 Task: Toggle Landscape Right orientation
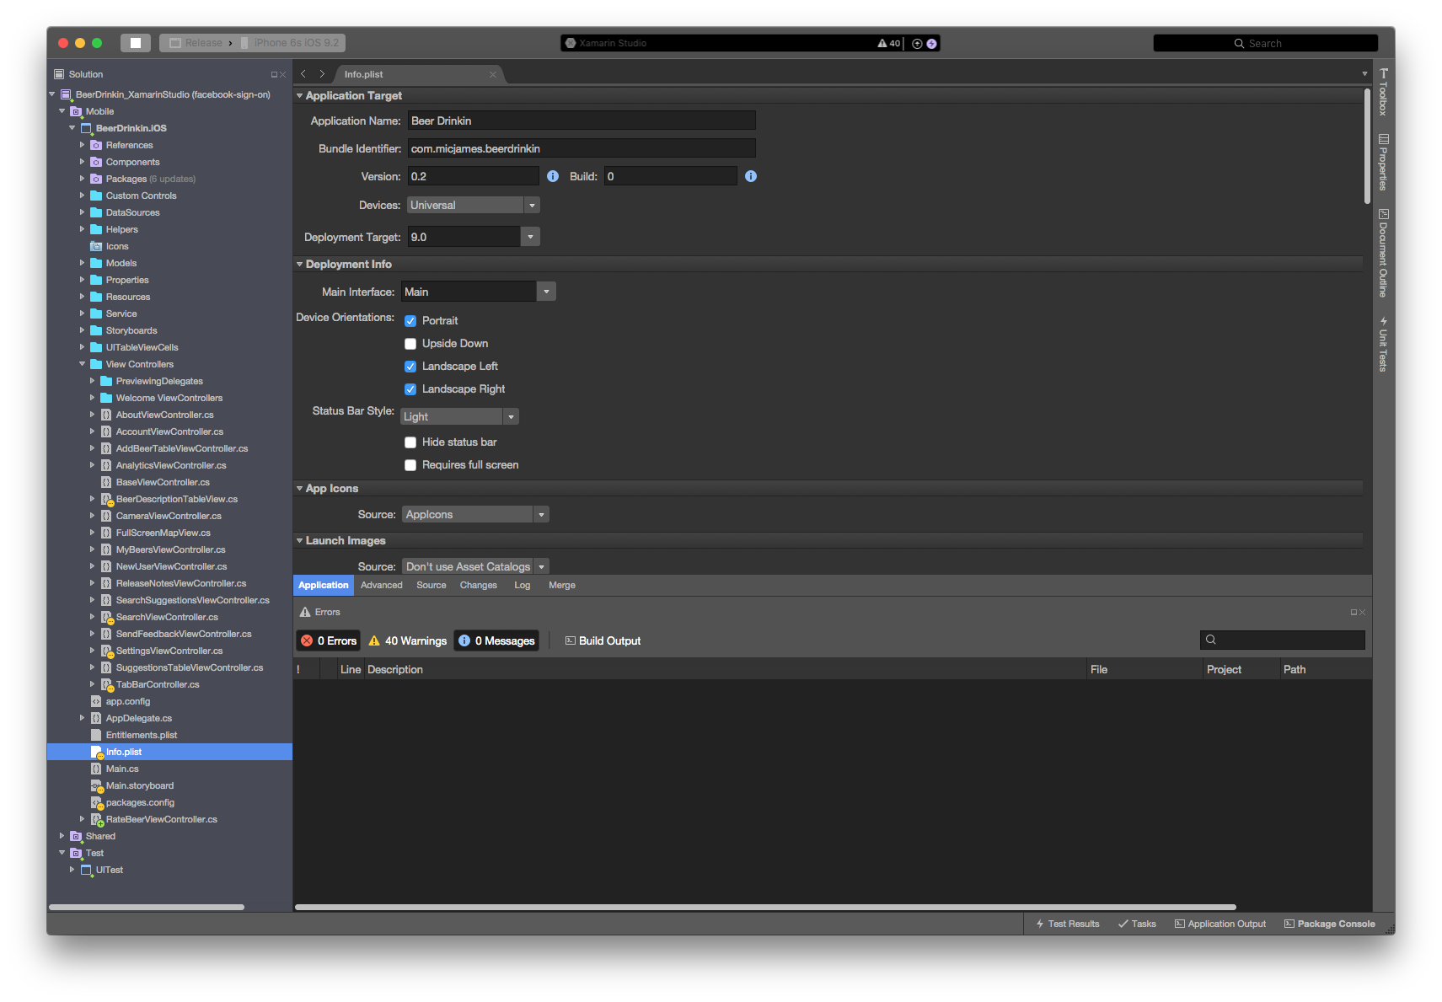[410, 389]
